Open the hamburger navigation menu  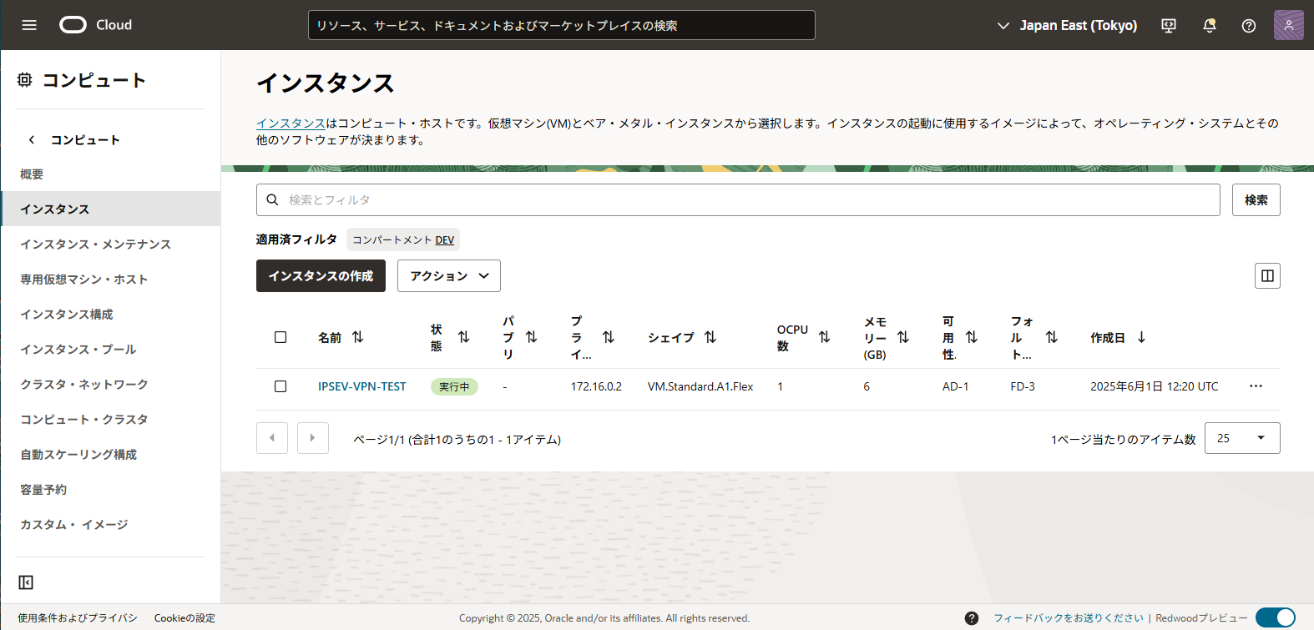tap(29, 25)
